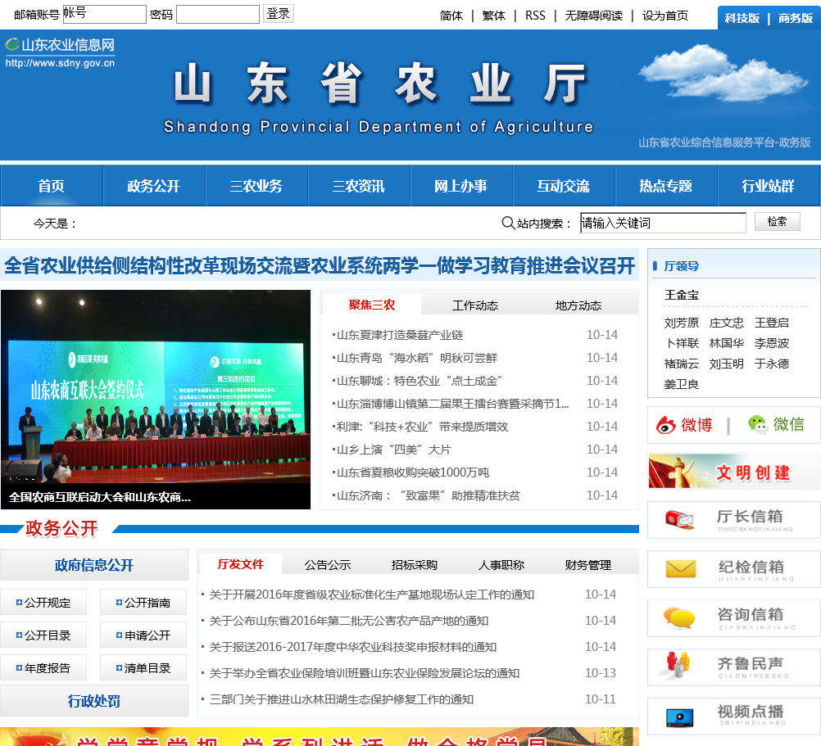Open 视频点播 video icon
Screen dimensions: 821x746
tap(679, 717)
